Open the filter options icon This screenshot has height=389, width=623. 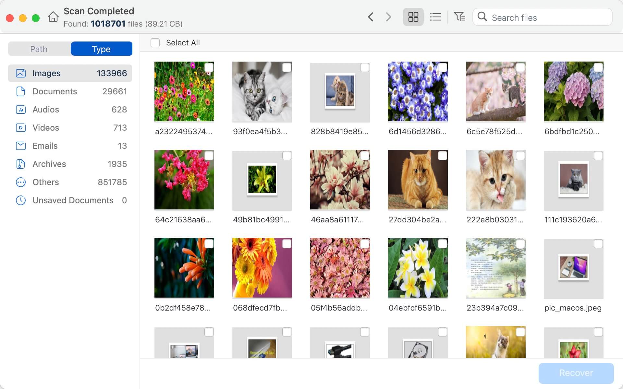point(459,17)
